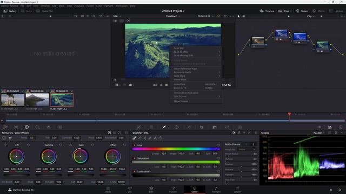
Task: Reset the Lift color wheel
Action: tap(28, 145)
